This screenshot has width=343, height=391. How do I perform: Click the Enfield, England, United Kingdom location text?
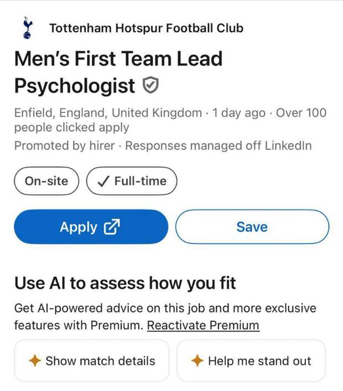(108, 113)
